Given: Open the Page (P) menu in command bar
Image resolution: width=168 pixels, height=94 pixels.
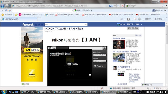Looking at the screenshot, I should click(x=149, y=19).
